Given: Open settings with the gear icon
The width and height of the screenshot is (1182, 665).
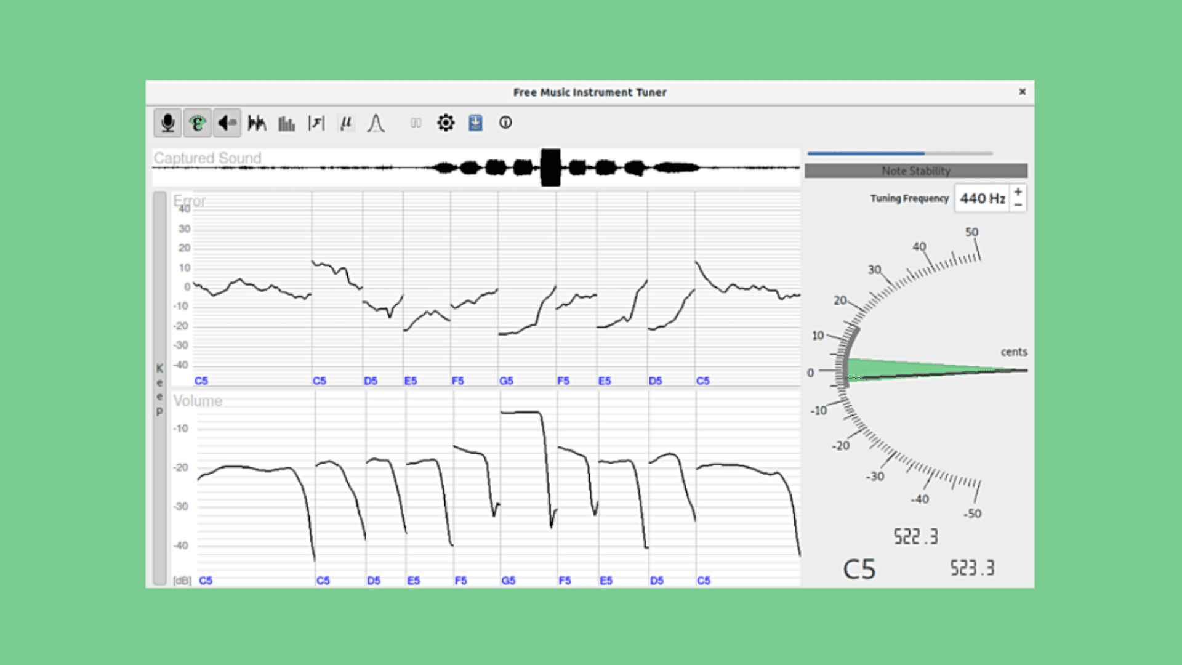Looking at the screenshot, I should coord(446,123).
